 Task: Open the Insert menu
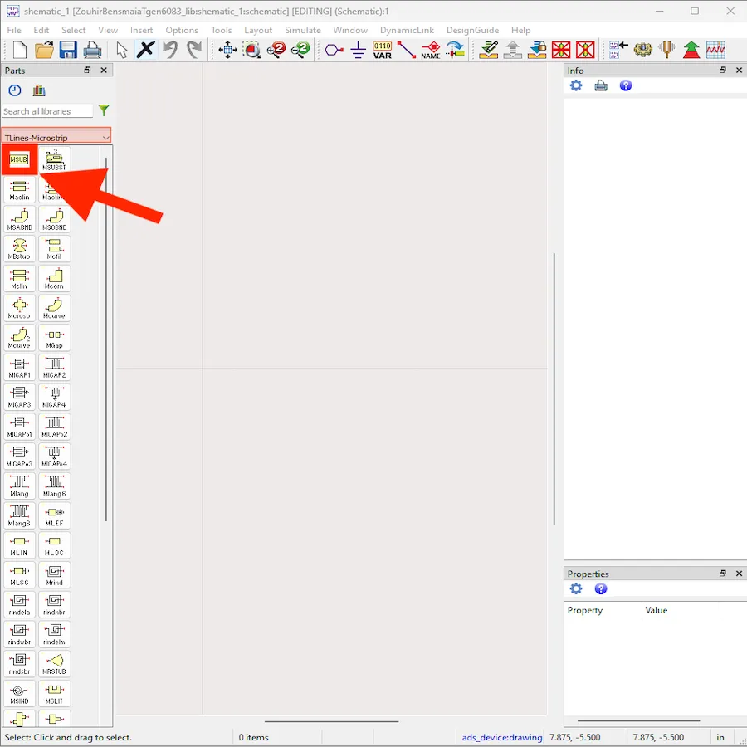(141, 30)
